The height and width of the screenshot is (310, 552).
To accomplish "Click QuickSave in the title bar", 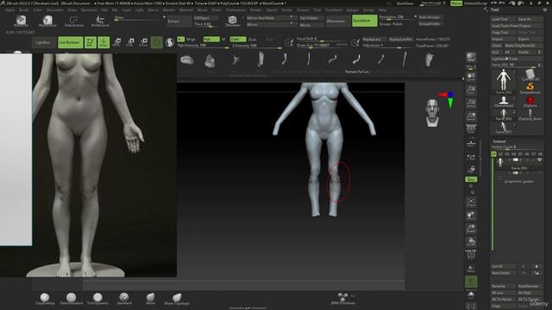I will 405,3.
